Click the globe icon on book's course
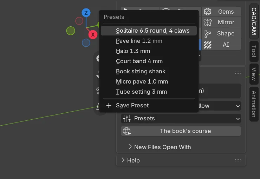 tap(127, 131)
